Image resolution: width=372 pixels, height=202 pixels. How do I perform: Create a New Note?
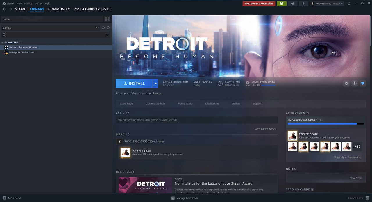pos(355,178)
